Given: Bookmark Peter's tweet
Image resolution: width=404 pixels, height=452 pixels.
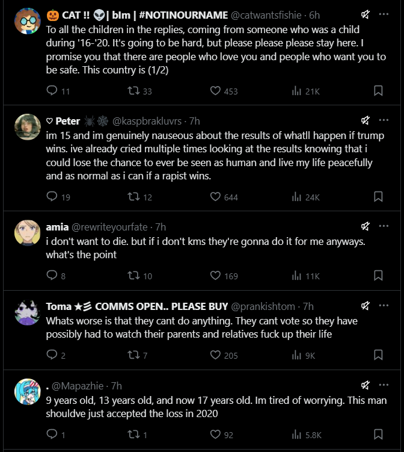Looking at the screenshot, I should pos(378,197).
